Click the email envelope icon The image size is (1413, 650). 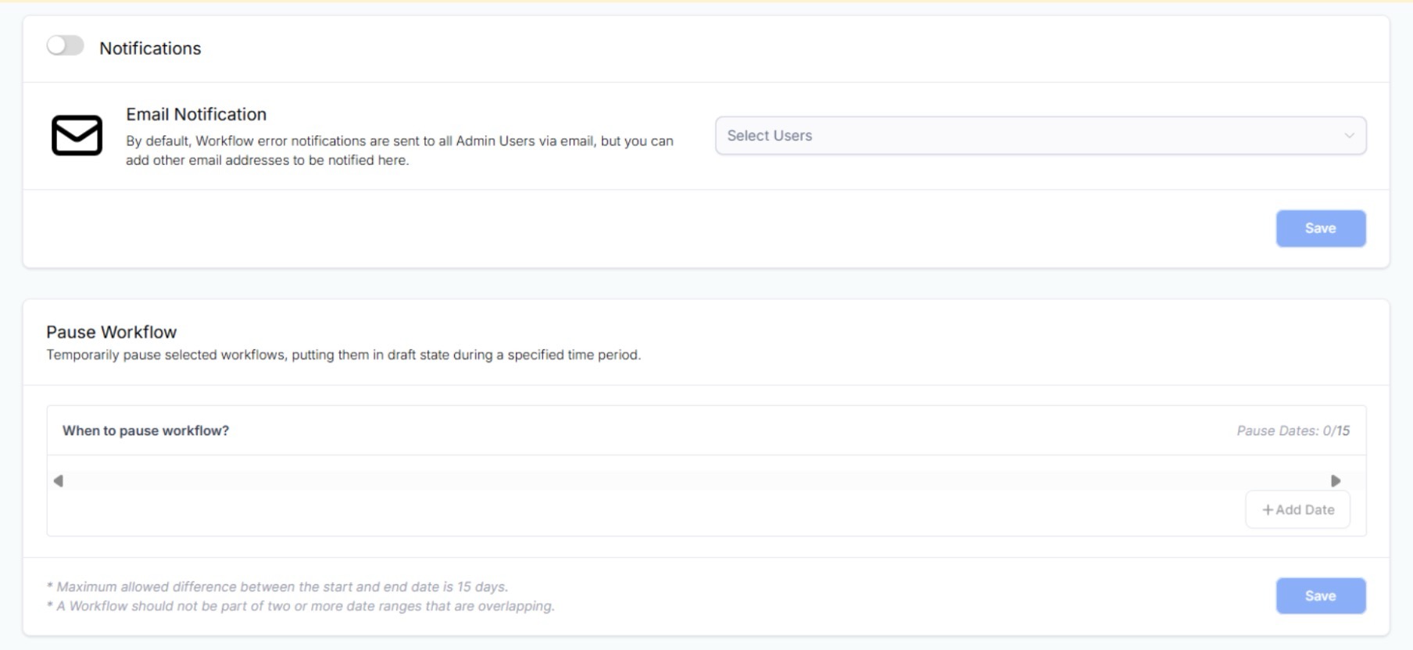pos(77,135)
